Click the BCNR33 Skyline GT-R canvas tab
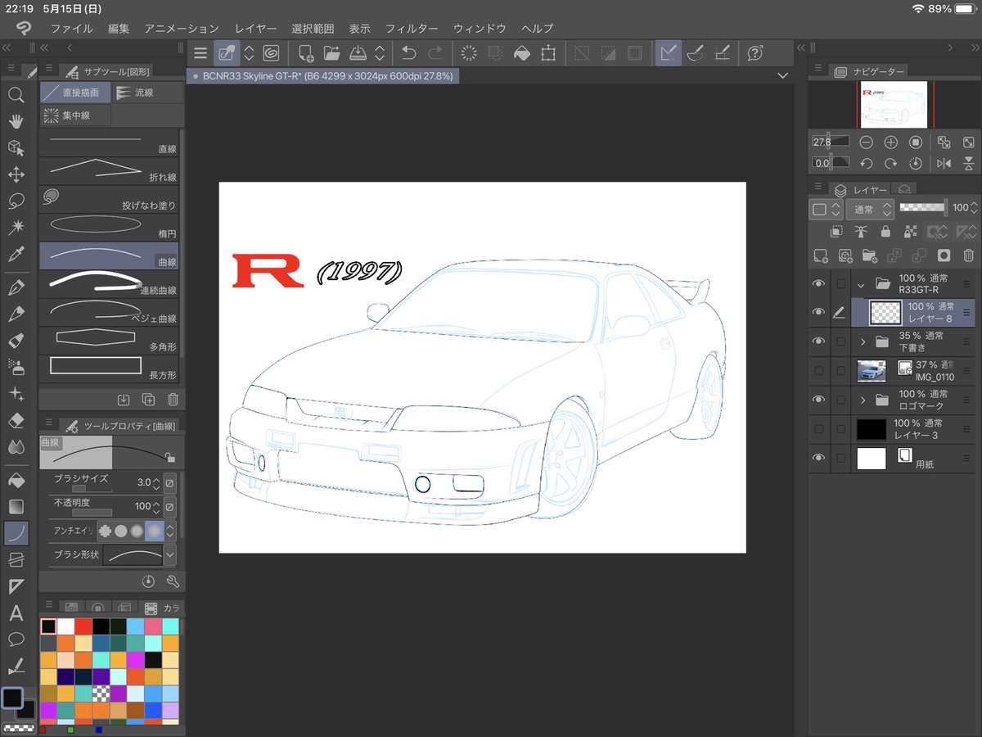This screenshot has width=982, height=737. pyautogui.click(x=323, y=75)
